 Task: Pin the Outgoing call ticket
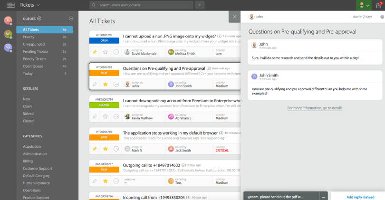click(95, 181)
